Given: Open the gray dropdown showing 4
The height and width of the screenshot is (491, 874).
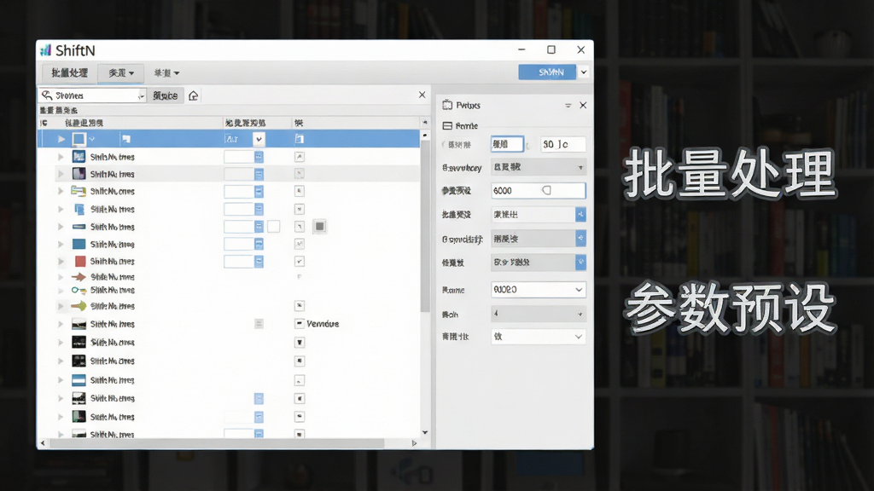Looking at the screenshot, I should (538, 314).
